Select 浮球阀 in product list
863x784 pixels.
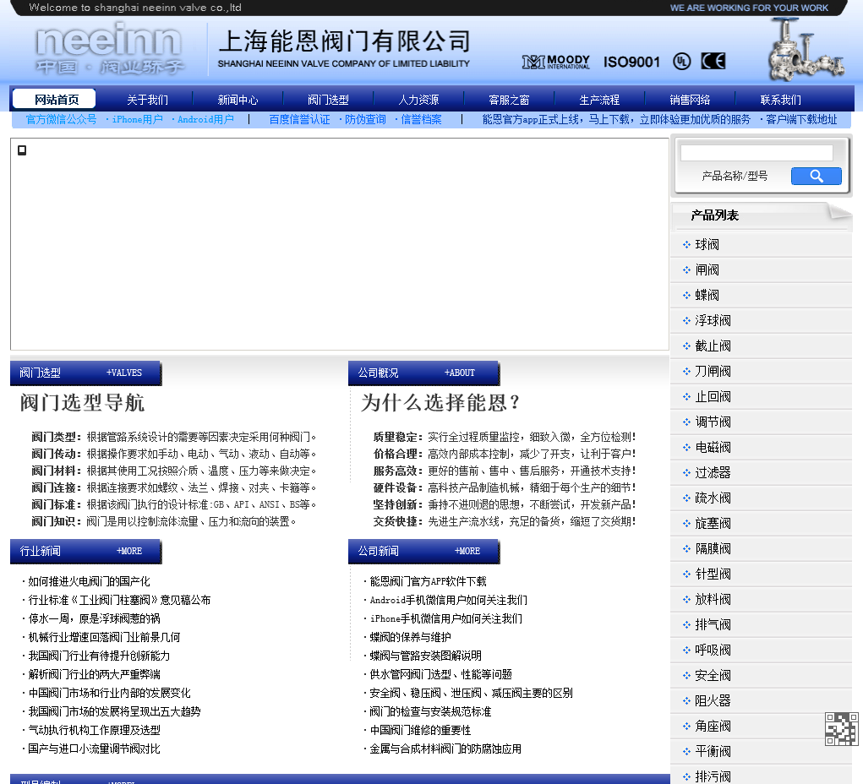click(x=713, y=320)
